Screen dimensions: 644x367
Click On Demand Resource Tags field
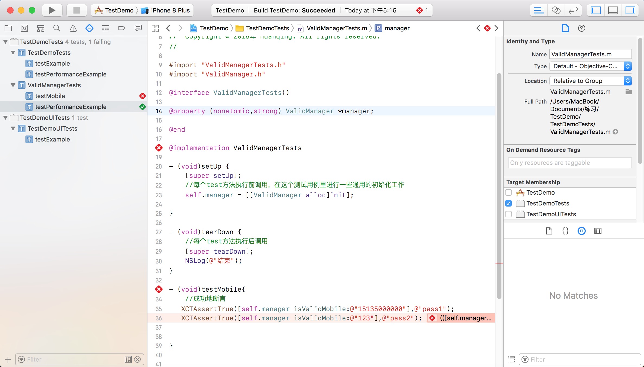[x=570, y=163]
